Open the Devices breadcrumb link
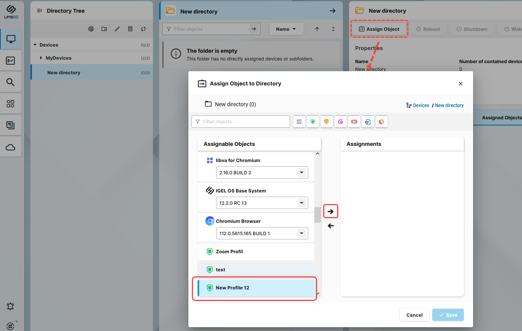This screenshot has width=522, height=331. pyautogui.click(x=421, y=105)
